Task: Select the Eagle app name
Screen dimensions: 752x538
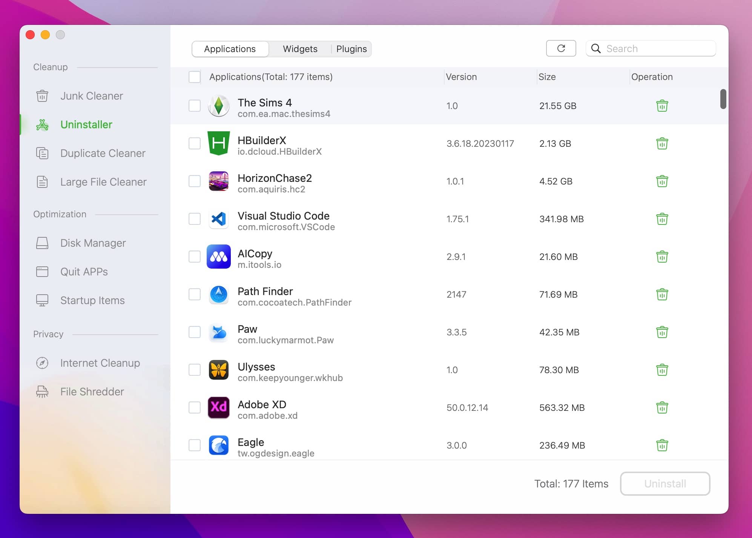Action: point(251,442)
